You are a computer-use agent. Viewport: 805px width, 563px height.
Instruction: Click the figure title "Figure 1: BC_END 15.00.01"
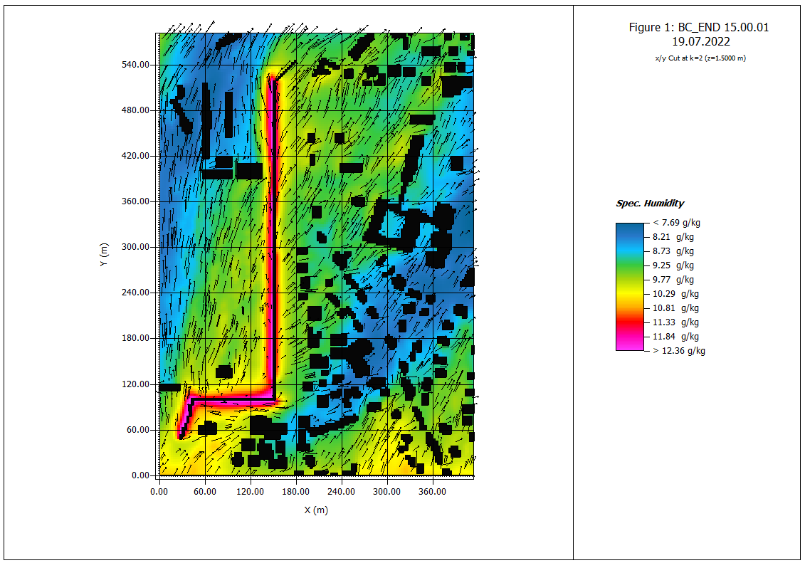pyautogui.click(x=698, y=27)
